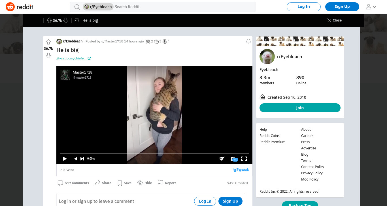This screenshot has height=206, width=387.
Task: Open Careers footer link
Action: pyautogui.click(x=307, y=136)
